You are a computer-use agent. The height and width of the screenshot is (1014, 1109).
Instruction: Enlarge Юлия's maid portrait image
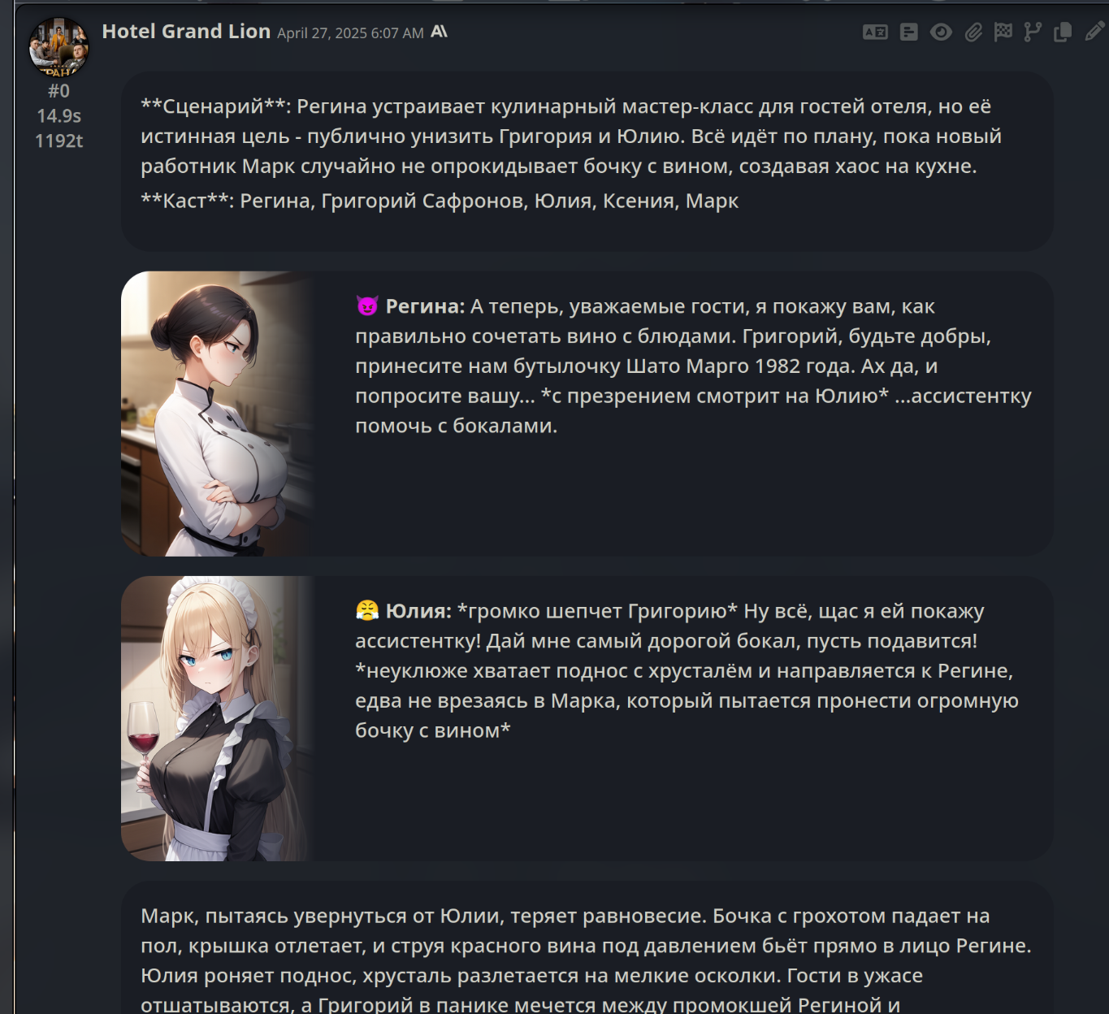click(218, 718)
